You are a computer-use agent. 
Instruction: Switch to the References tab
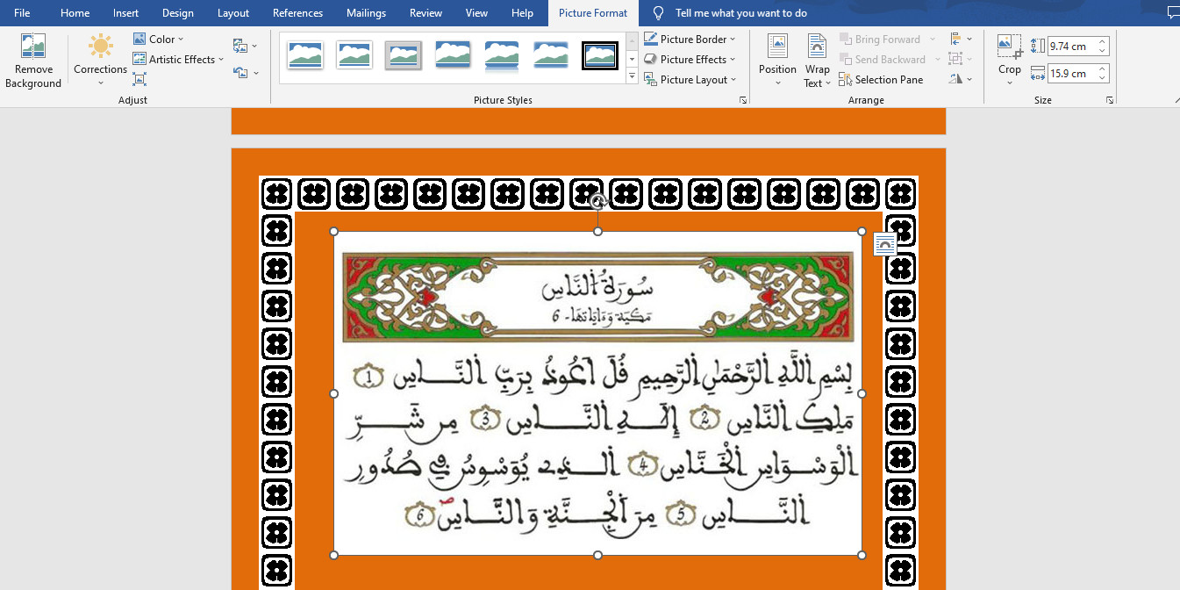[x=297, y=13]
